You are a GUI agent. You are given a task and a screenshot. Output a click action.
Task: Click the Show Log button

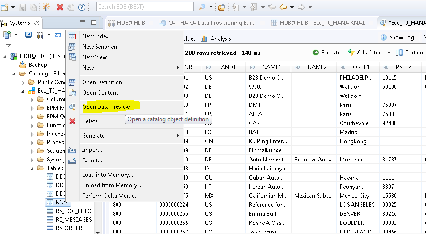397,37
